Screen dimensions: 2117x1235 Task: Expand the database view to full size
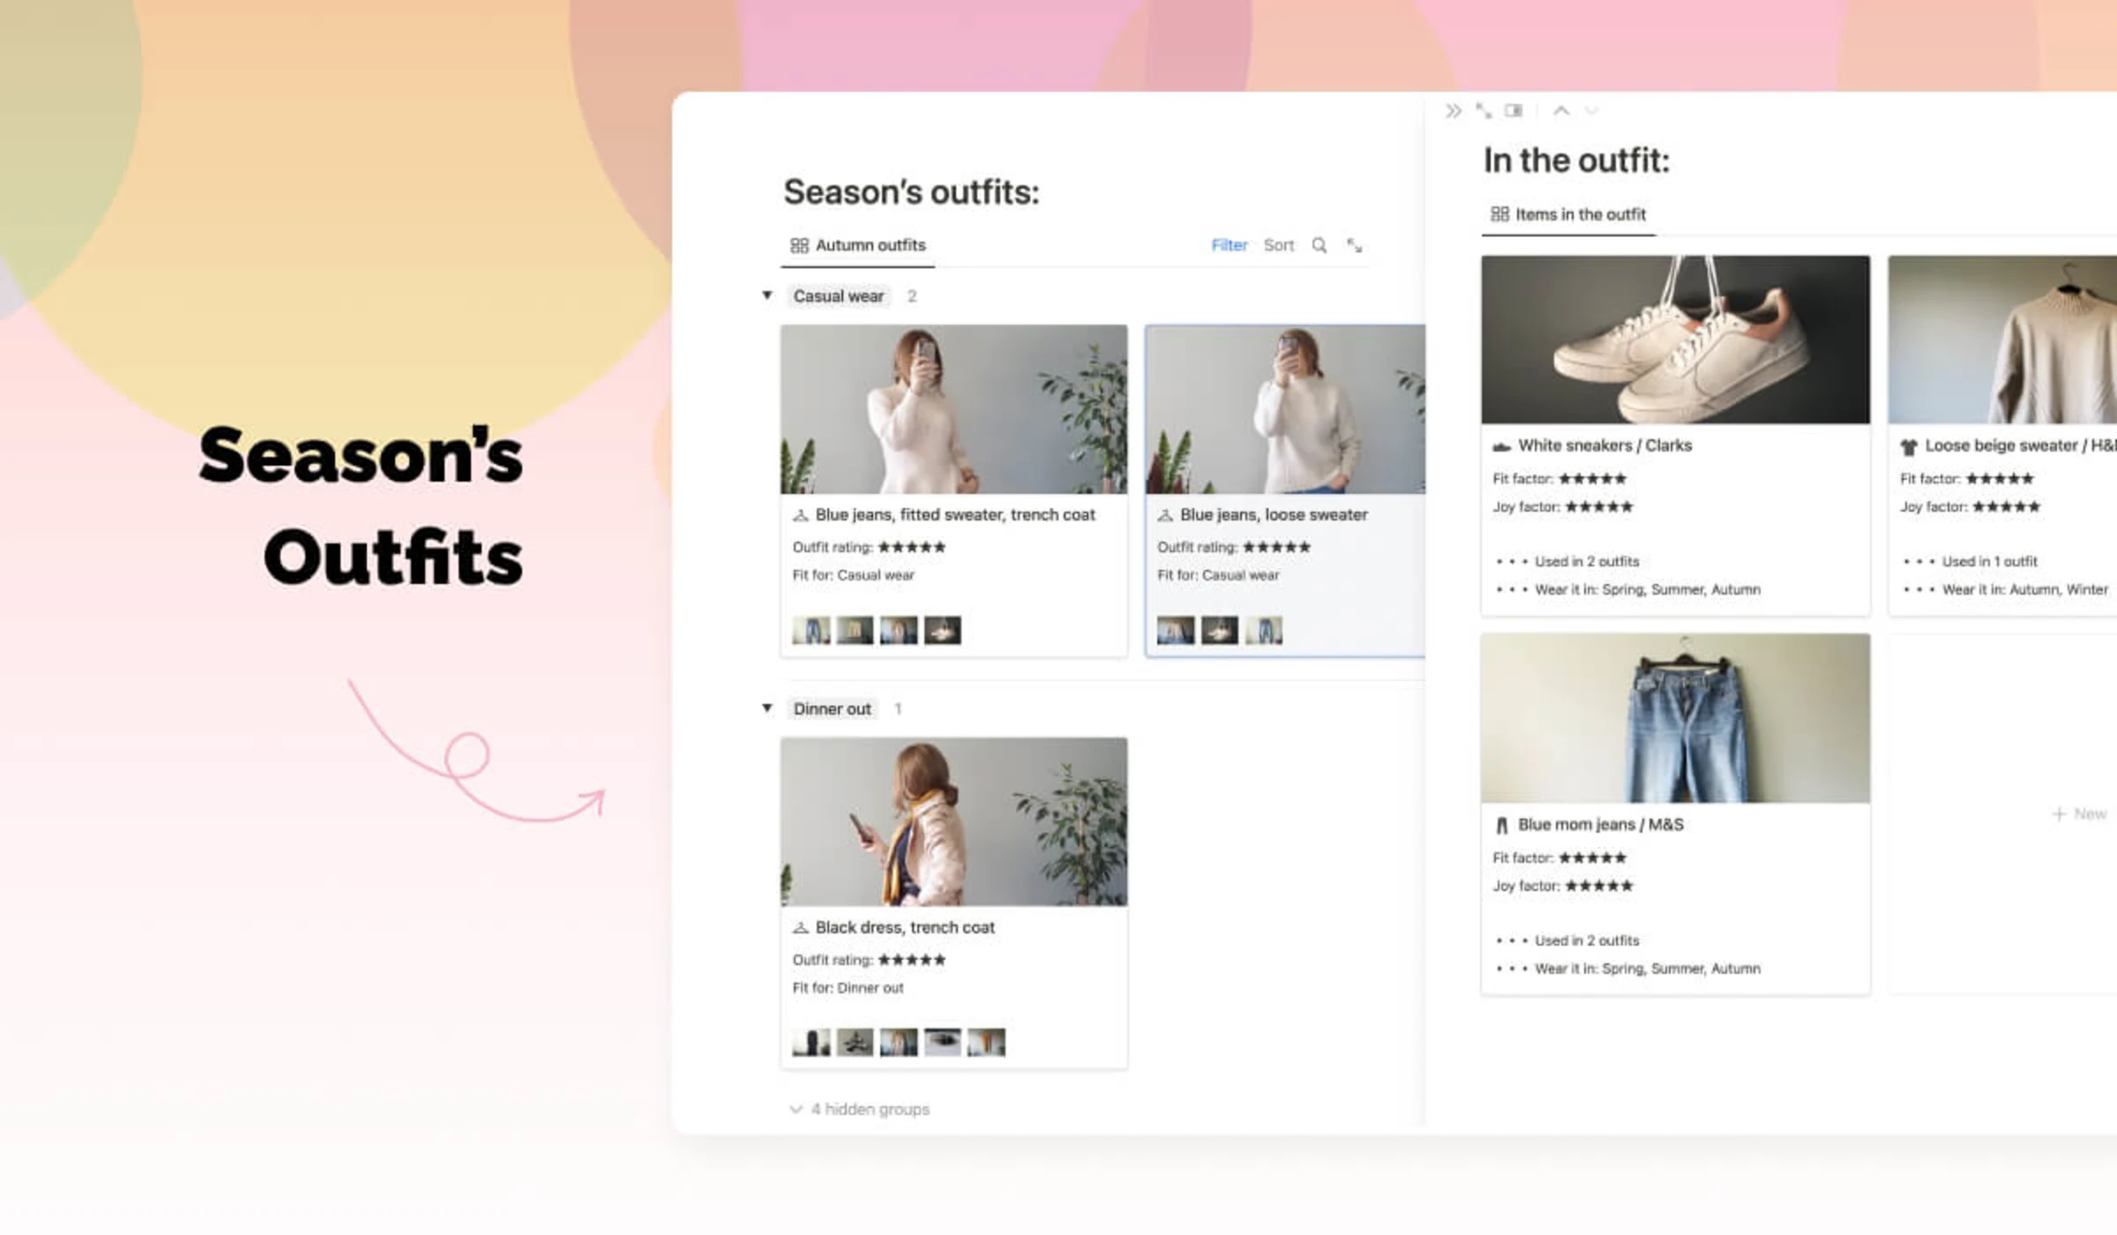(x=1356, y=245)
